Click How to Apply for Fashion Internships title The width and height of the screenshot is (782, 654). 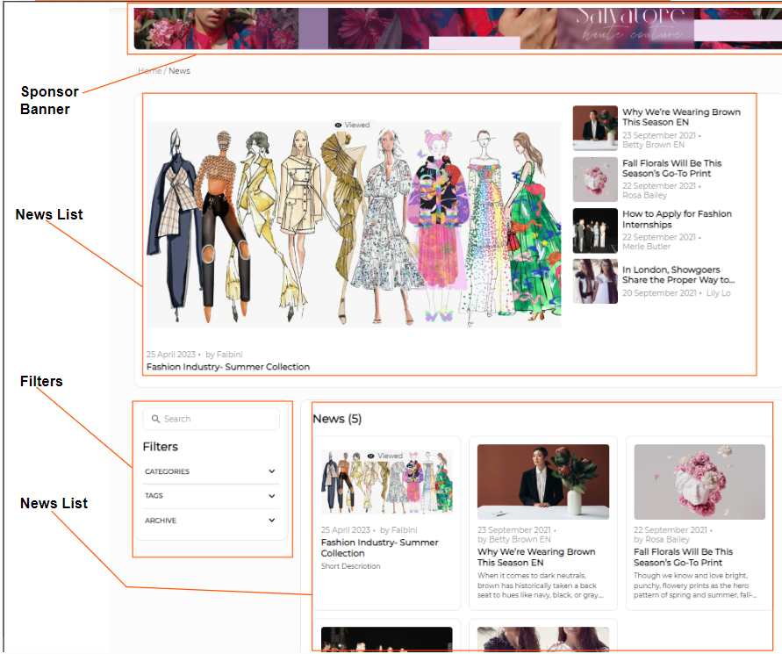coord(677,219)
